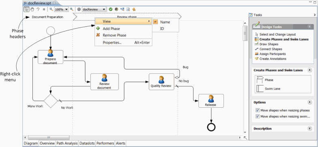Open the View submenu

123,21
